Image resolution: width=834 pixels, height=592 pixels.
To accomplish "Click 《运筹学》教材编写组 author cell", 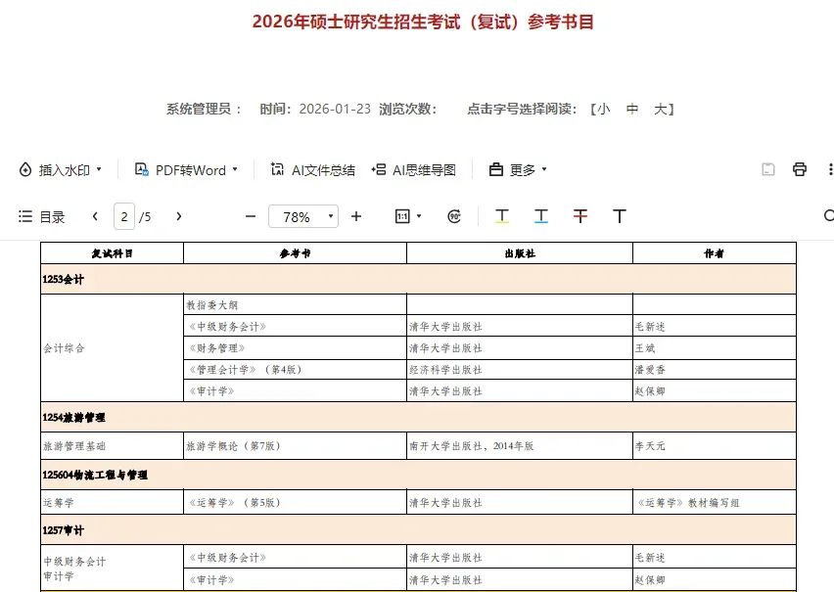I will pos(715,502).
